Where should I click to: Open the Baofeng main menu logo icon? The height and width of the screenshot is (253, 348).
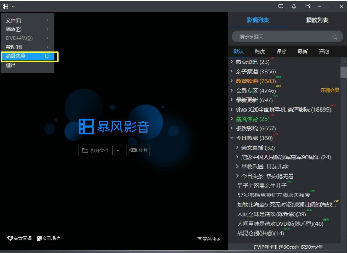pos(6,6)
